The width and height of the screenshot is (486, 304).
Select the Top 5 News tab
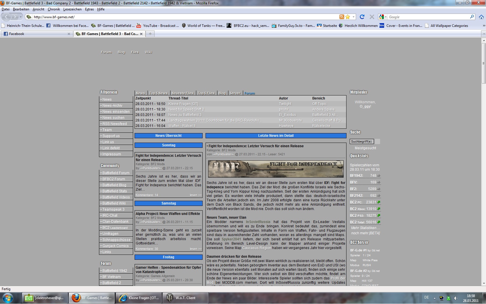158,93
